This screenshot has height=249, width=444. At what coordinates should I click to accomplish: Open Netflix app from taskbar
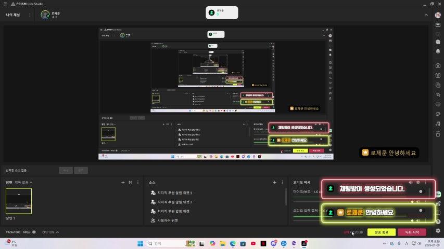click(263, 243)
